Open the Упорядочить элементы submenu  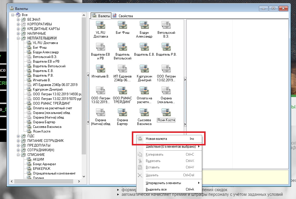(x=163, y=183)
